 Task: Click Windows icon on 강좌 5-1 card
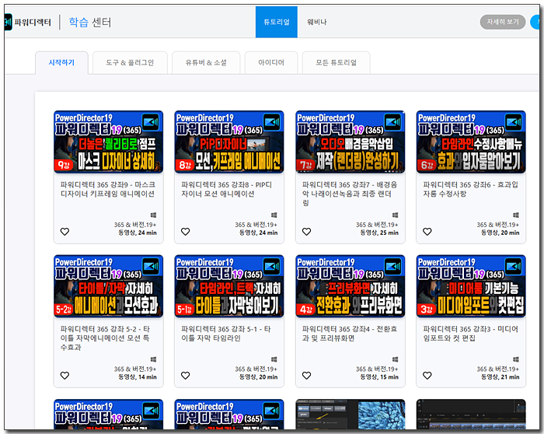pyautogui.click(x=274, y=359)
